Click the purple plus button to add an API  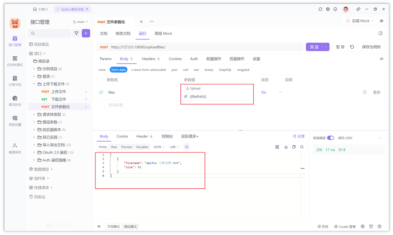pos(86,33)
